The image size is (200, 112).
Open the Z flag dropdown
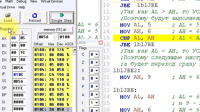click(x=97, y=63)
